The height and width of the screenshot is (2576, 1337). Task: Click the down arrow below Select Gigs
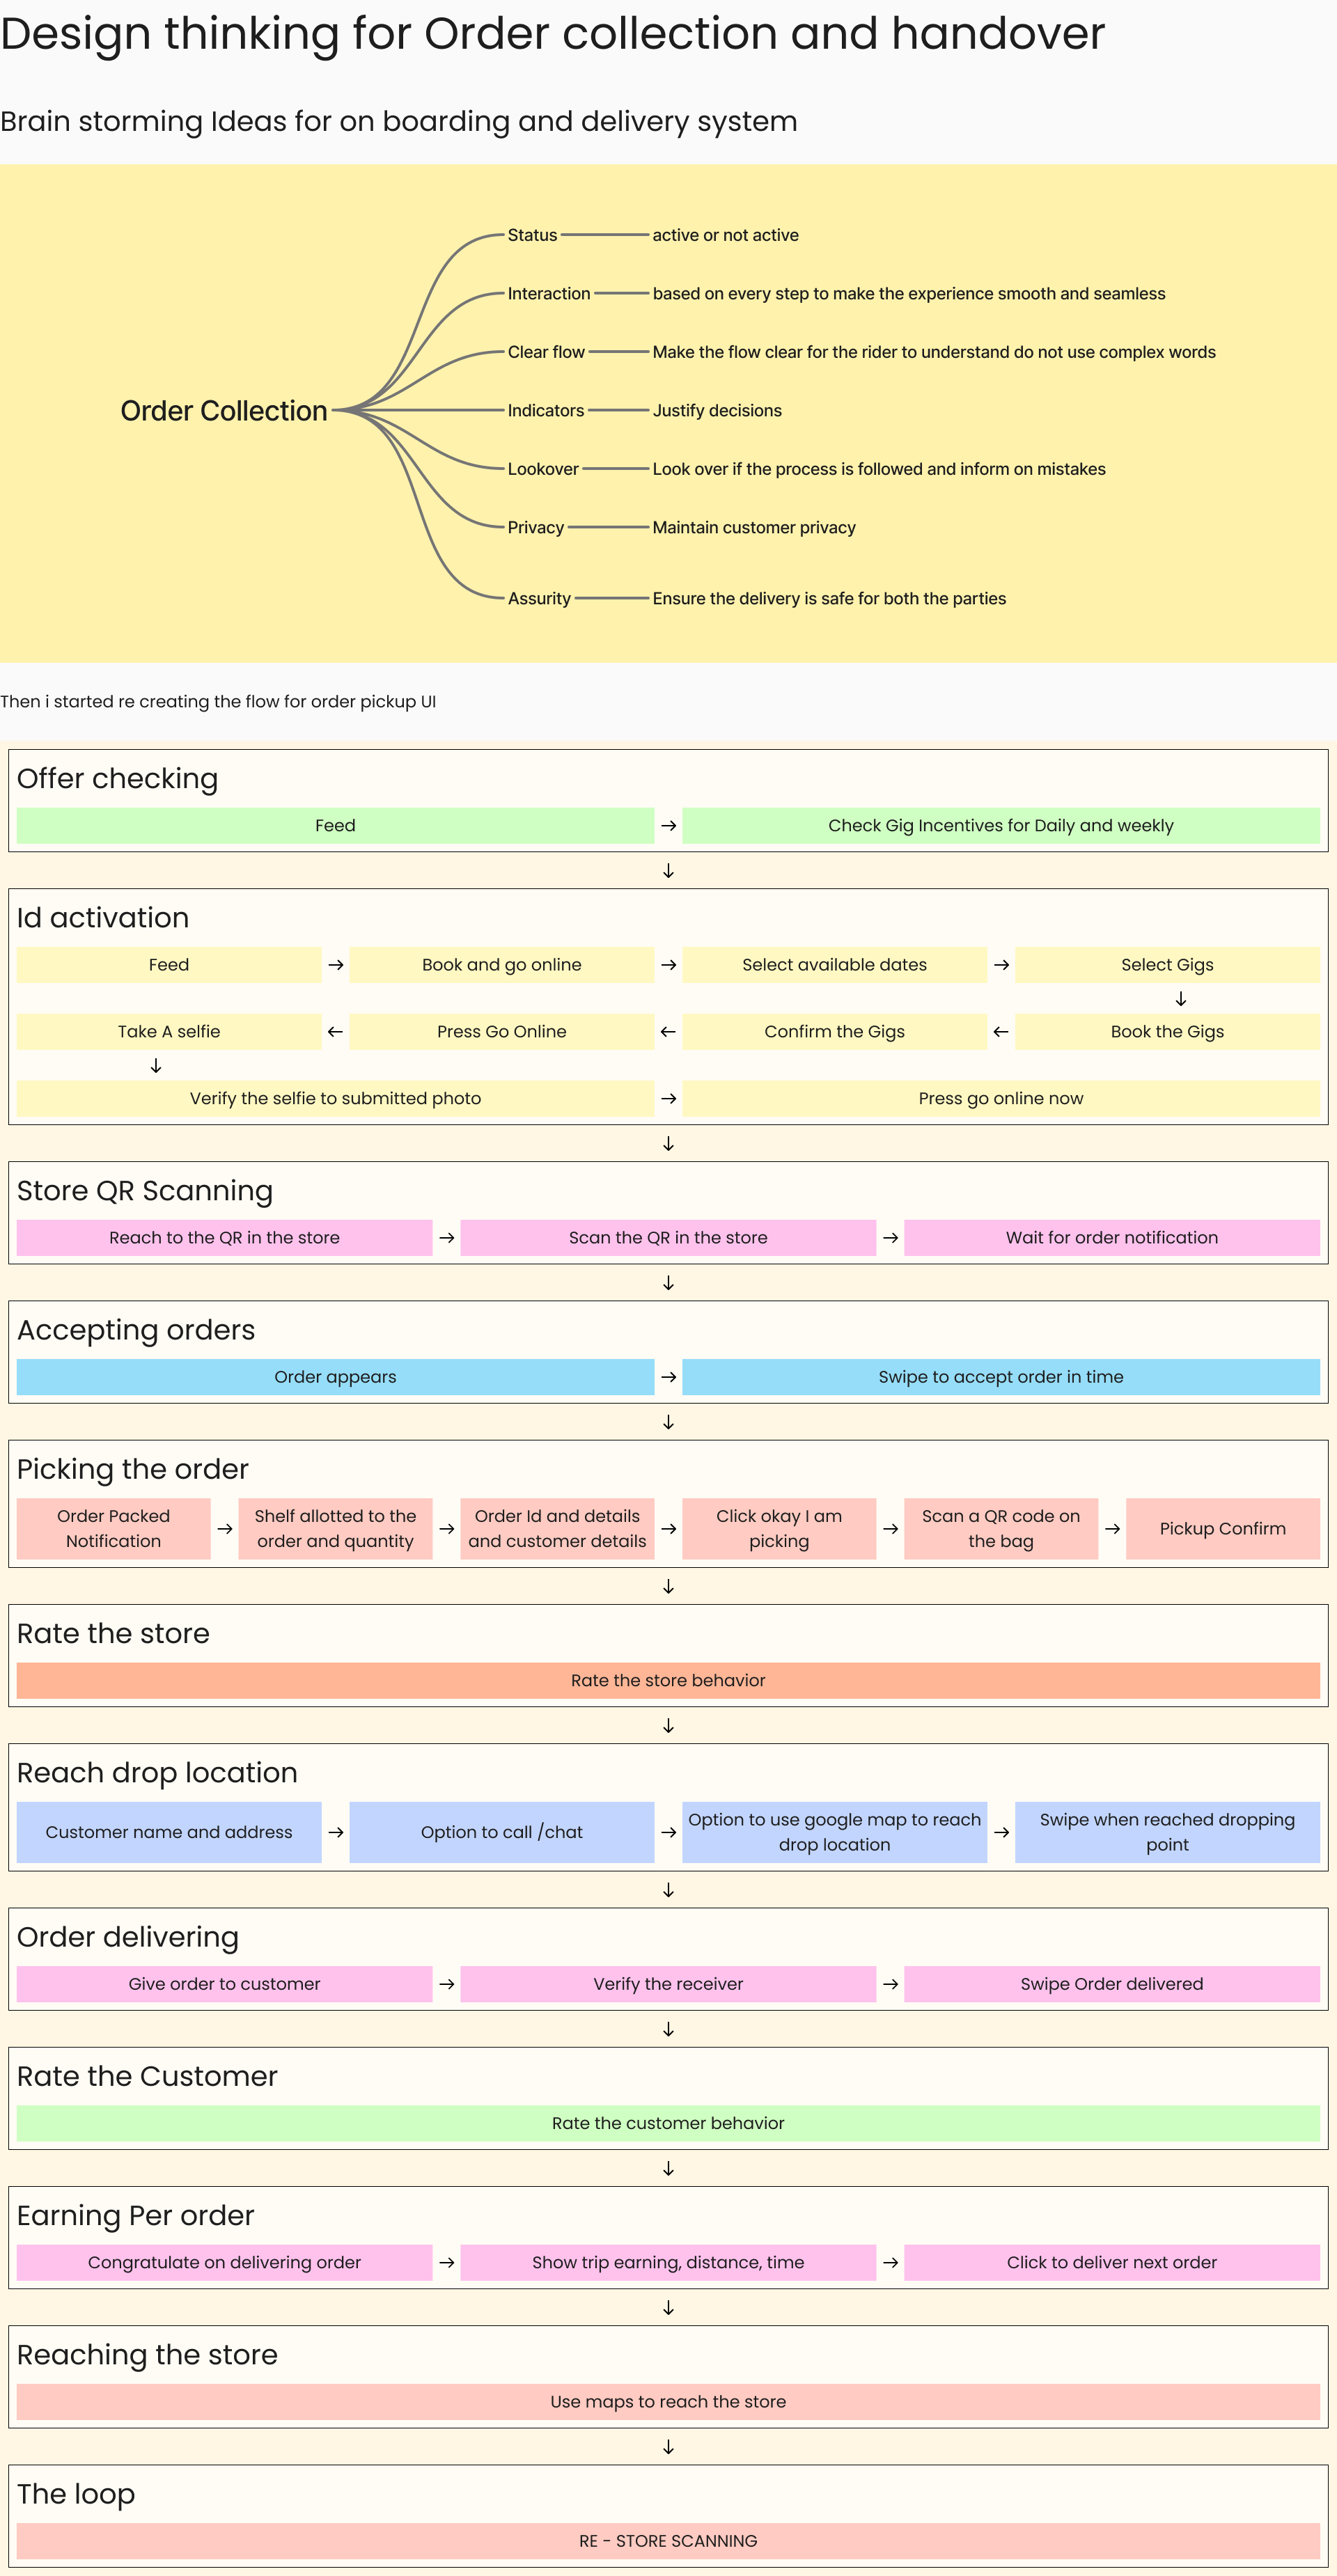click(1180, 999)
